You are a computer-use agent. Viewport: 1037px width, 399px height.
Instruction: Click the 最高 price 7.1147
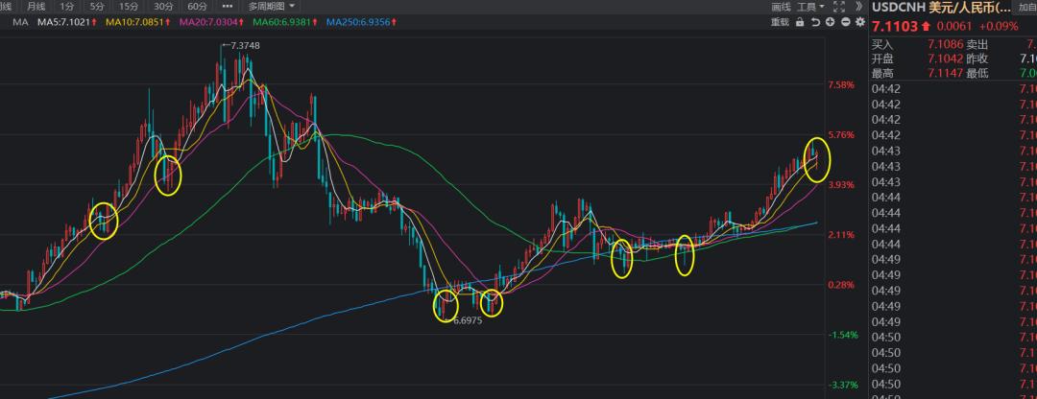(944, 73)
